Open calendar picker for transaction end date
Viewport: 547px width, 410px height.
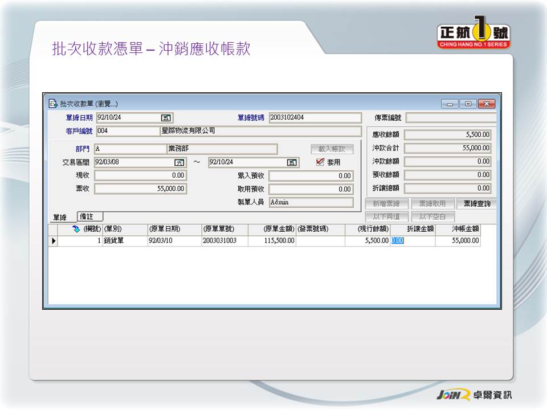coord(292,162)
